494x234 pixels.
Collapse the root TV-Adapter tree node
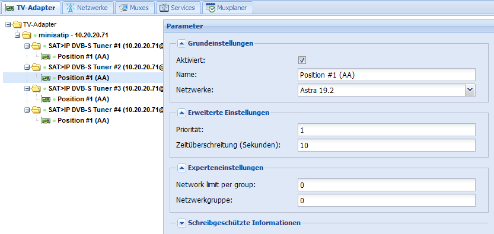coord(8,24)
